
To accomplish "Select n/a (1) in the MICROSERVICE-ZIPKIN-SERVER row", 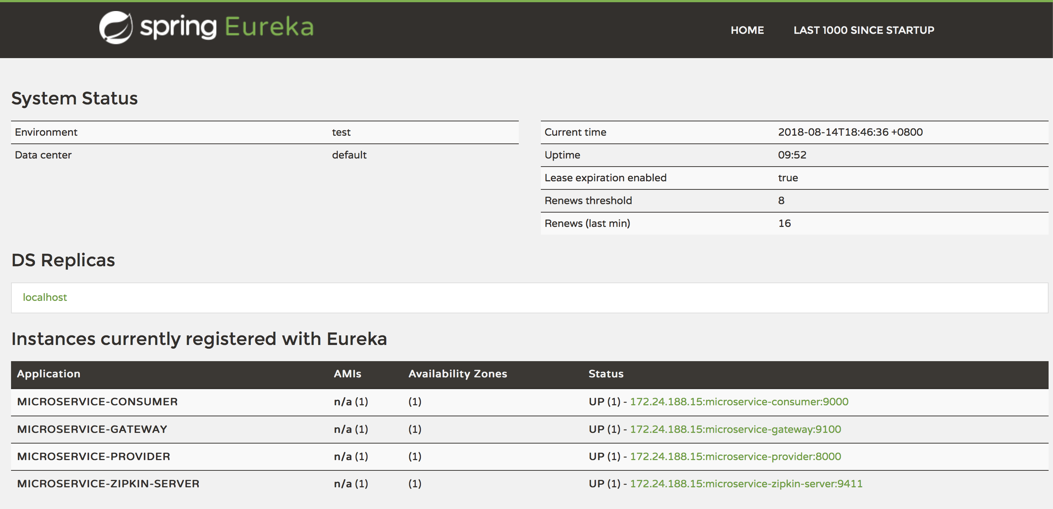I will pos(351,484).
